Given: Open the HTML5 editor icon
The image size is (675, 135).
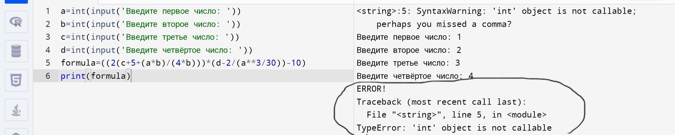Looking at the screenshot, I should 16,80.
